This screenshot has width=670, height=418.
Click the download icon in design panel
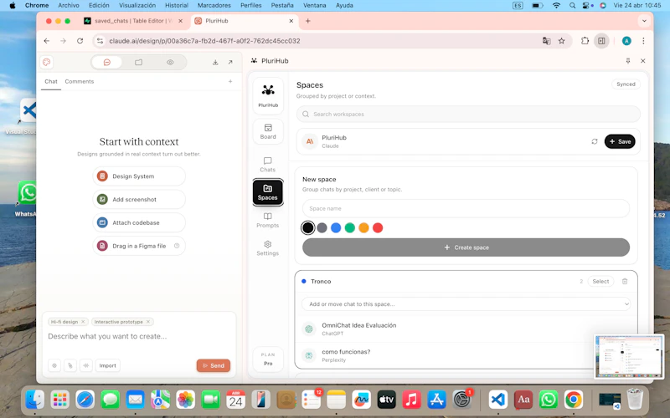pos(215,62)
